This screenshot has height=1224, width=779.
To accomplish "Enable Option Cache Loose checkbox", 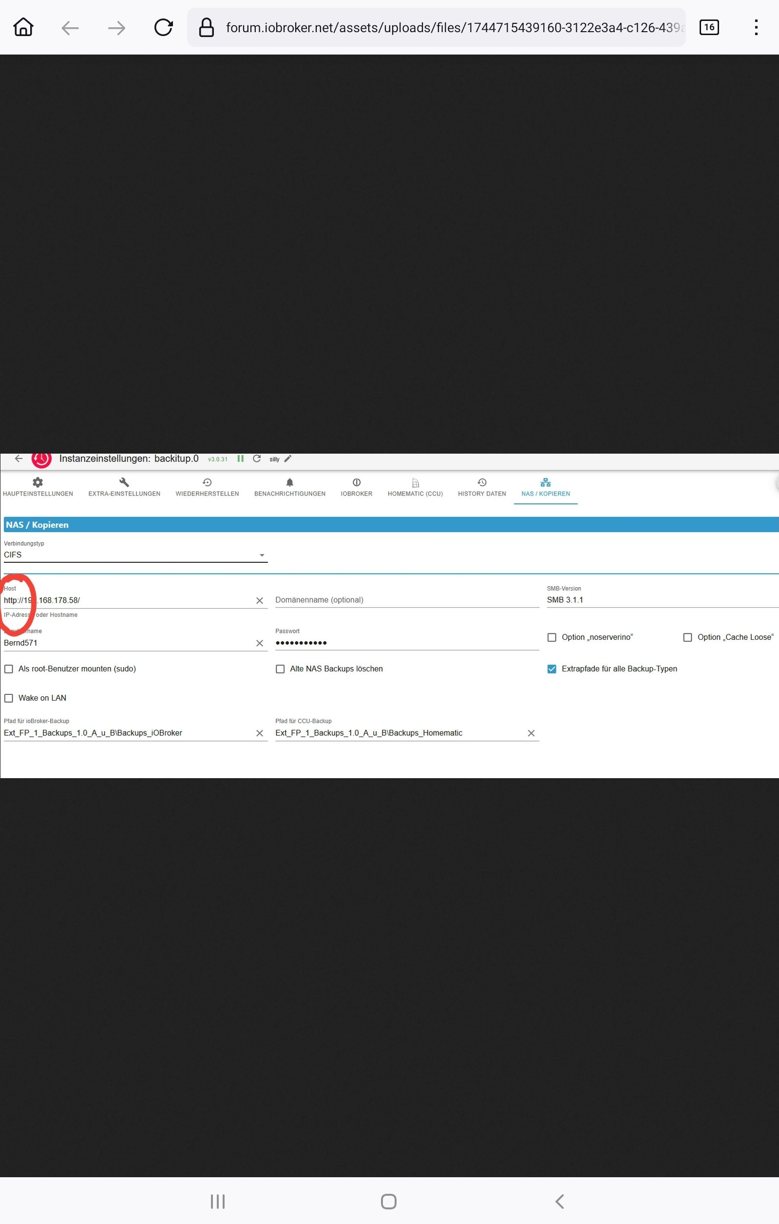I will (x=687, y=637).
